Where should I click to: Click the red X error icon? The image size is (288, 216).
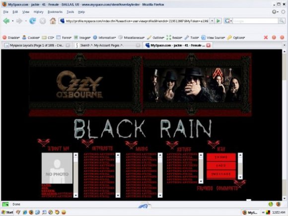[x=266, y=37]
